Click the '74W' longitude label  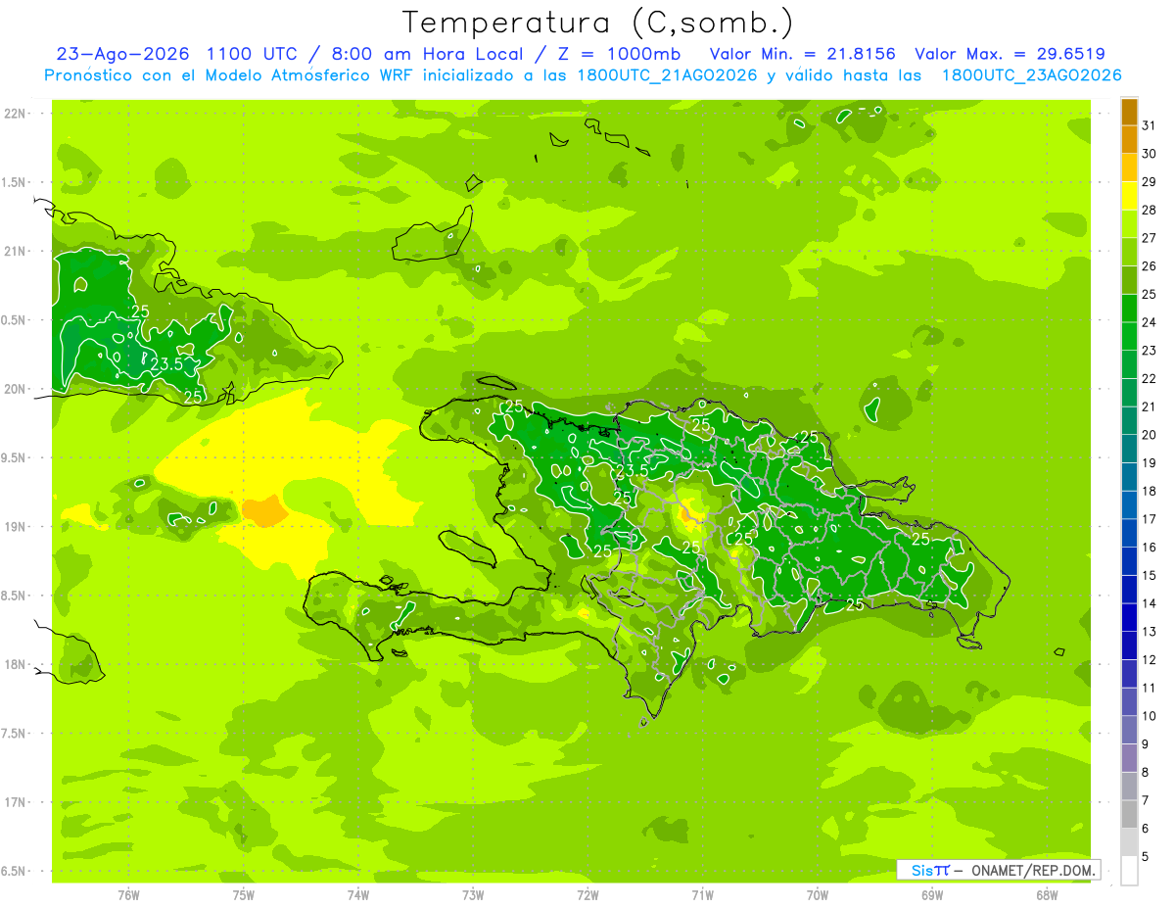(x=357, y=895)
